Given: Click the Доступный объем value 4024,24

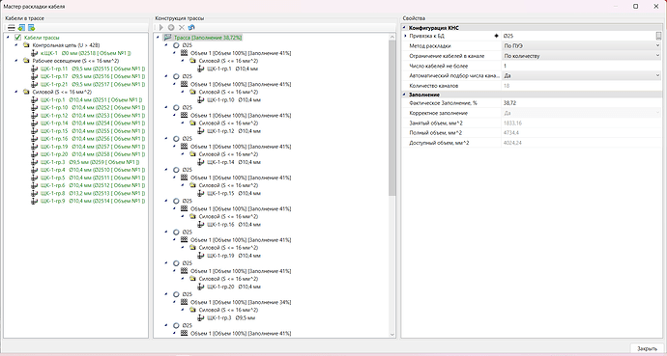Looking at the screenshot, I should click(512, 143).
